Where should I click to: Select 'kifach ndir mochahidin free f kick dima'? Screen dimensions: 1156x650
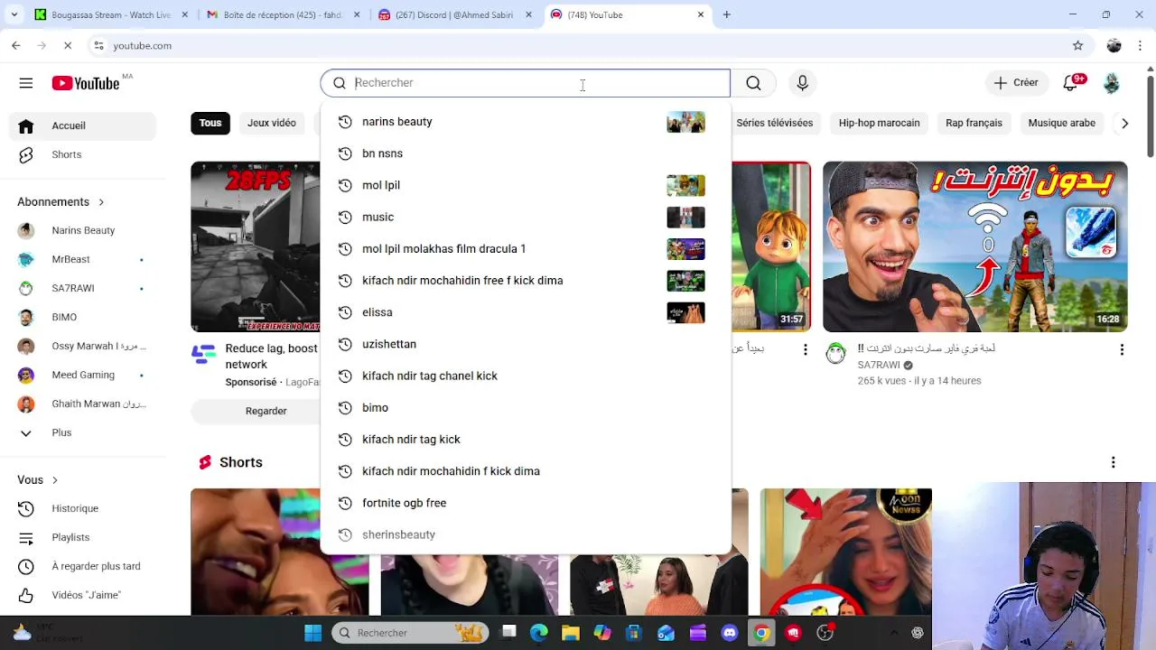(525, 281)
